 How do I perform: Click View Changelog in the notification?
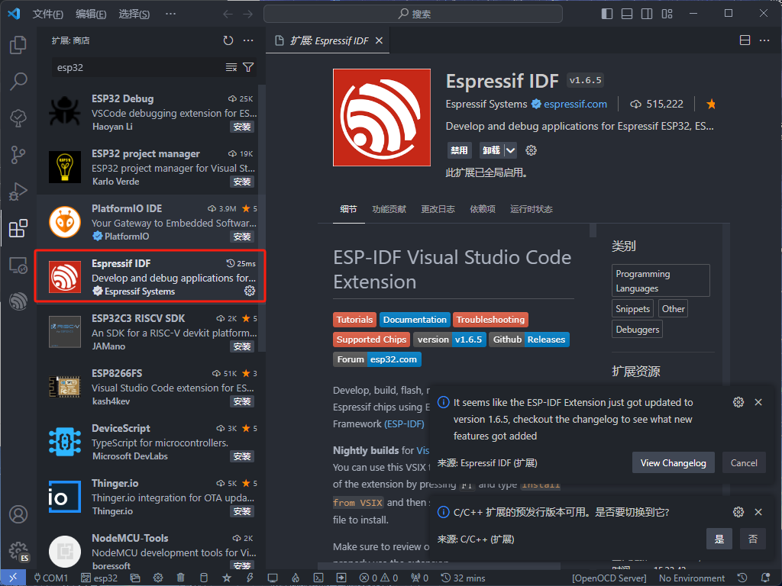click(673, 463)
